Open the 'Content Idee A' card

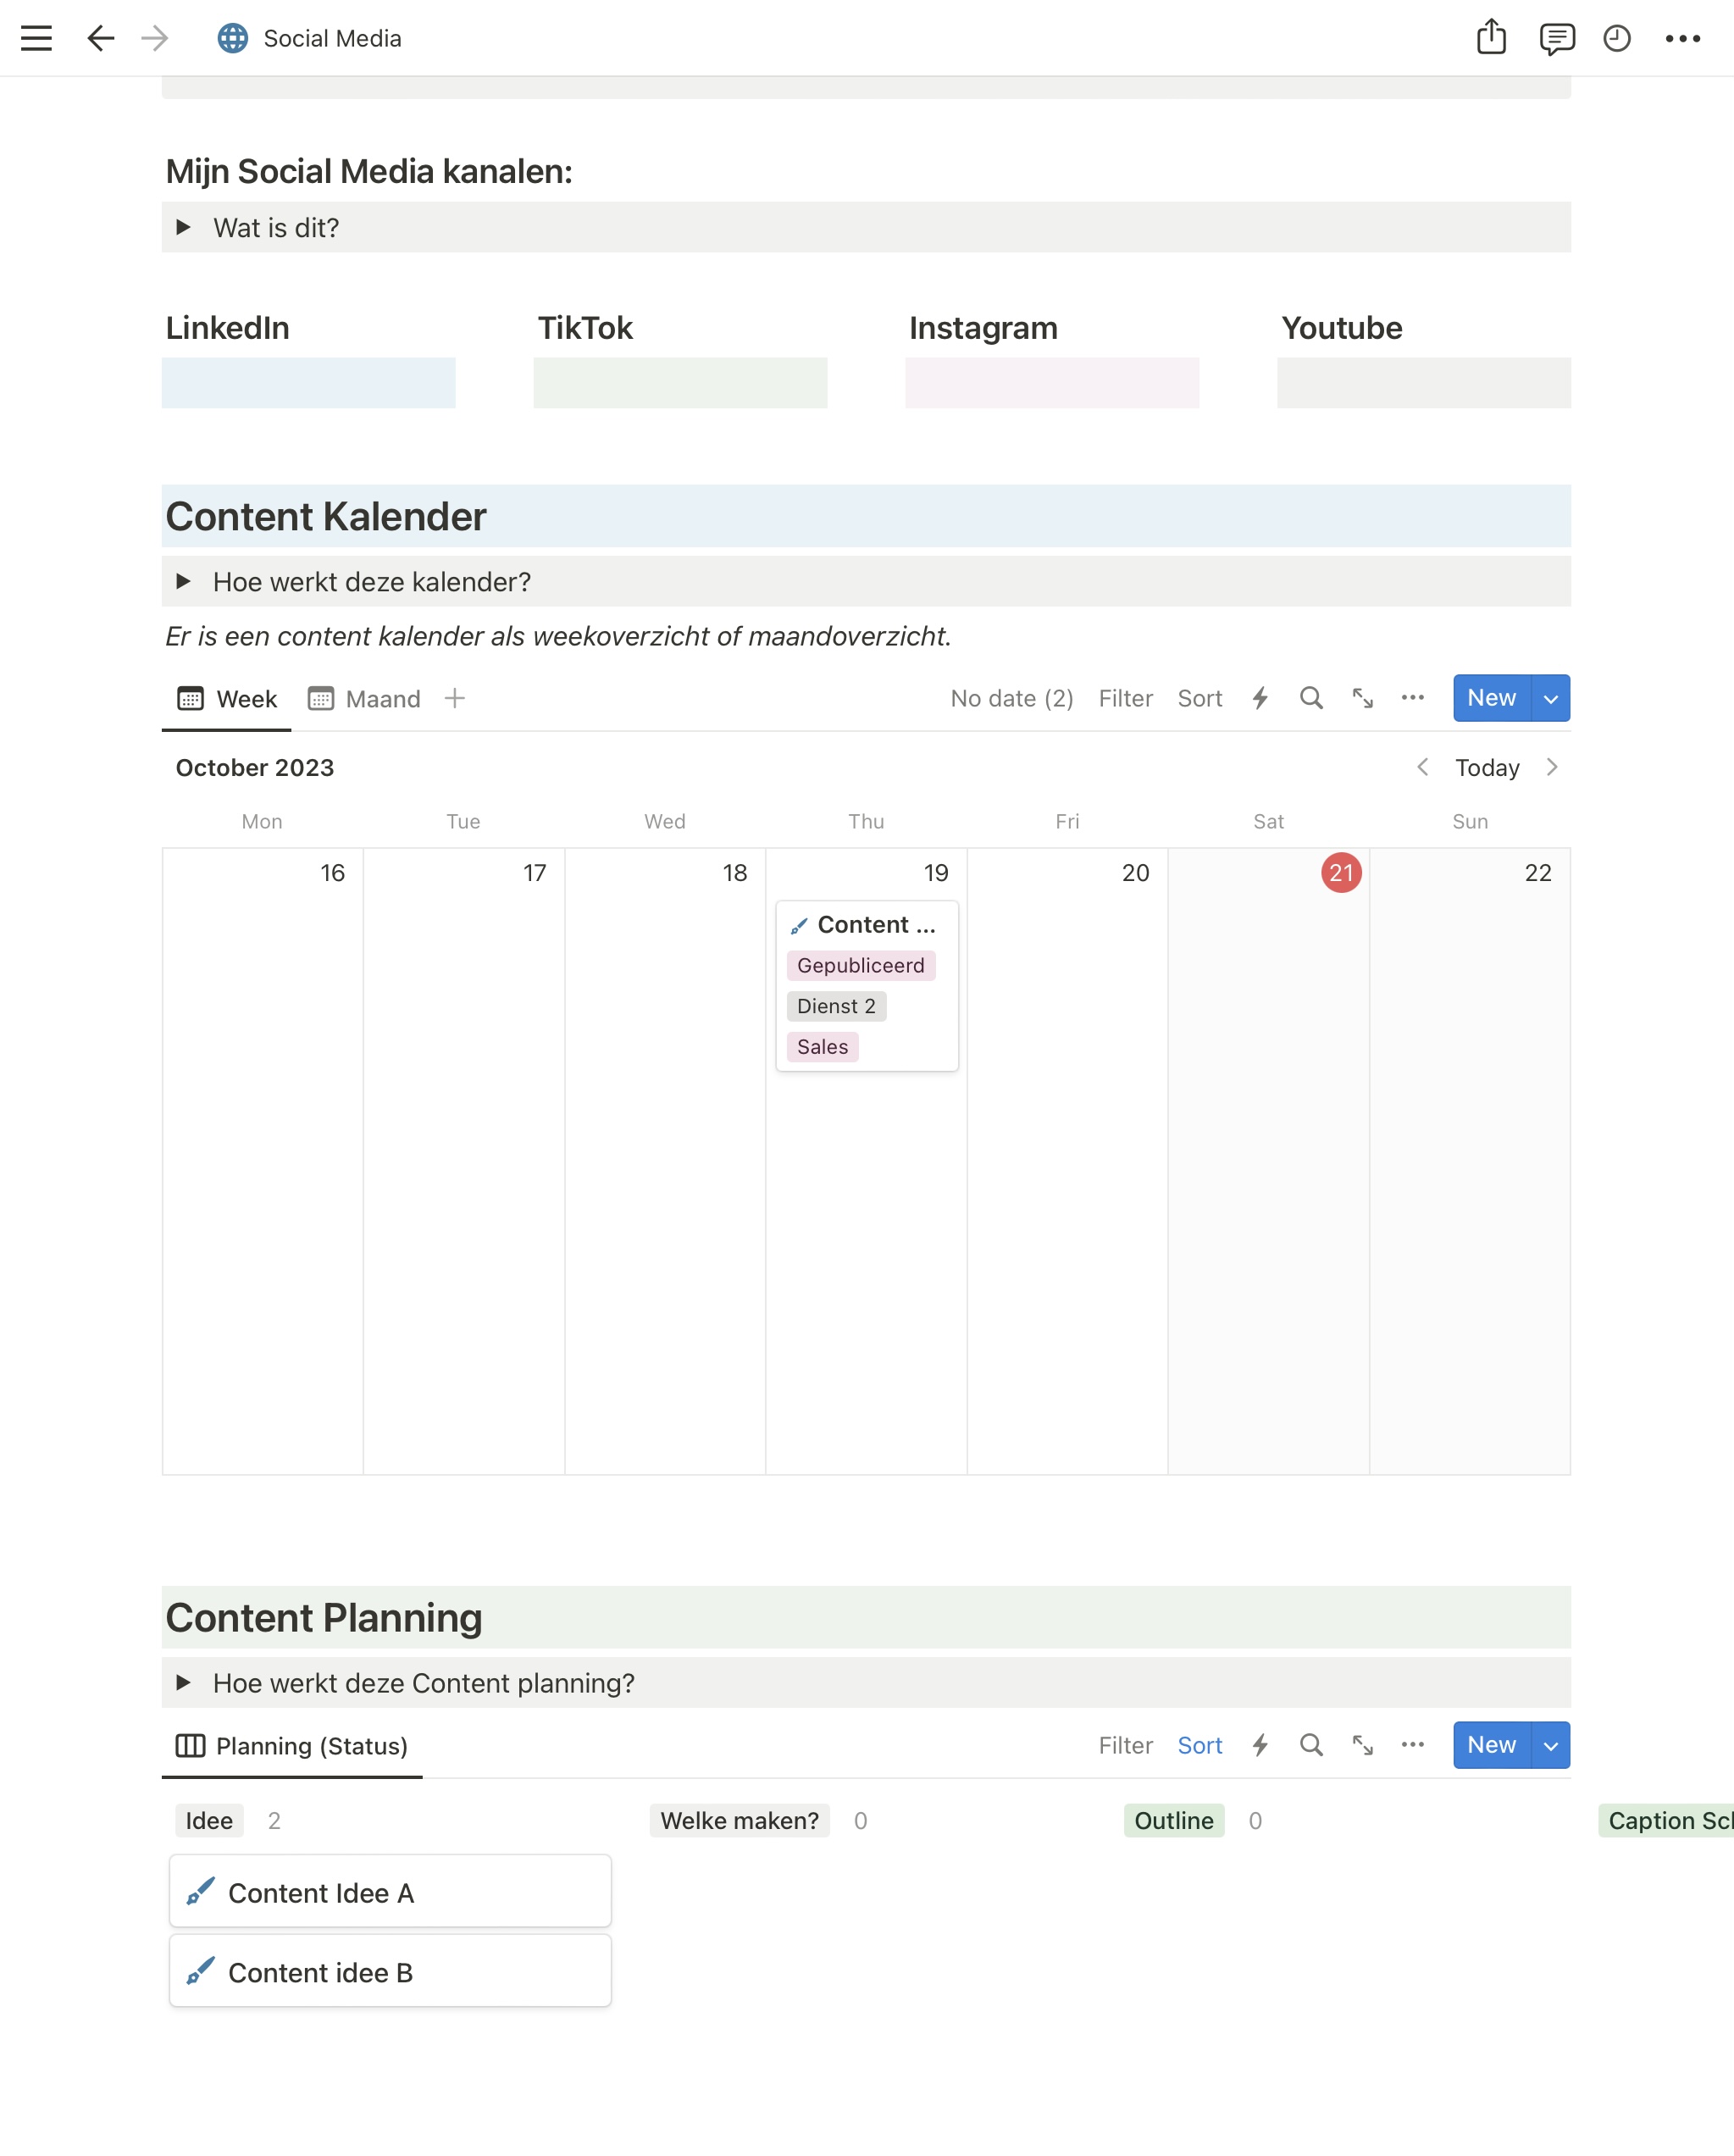coord(390,1892)
